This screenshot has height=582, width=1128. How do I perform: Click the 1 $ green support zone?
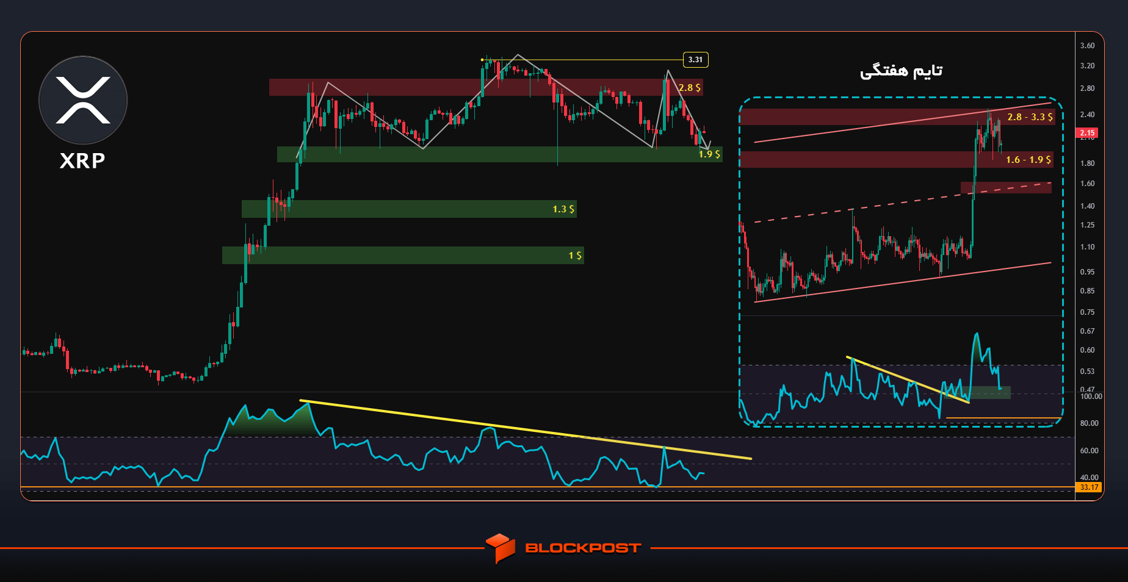click(403, 256)
